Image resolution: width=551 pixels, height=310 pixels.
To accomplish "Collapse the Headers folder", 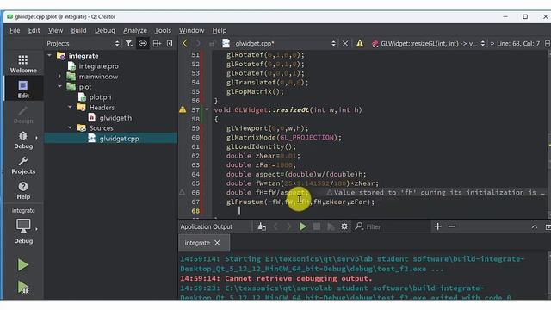I will point(70,107).
